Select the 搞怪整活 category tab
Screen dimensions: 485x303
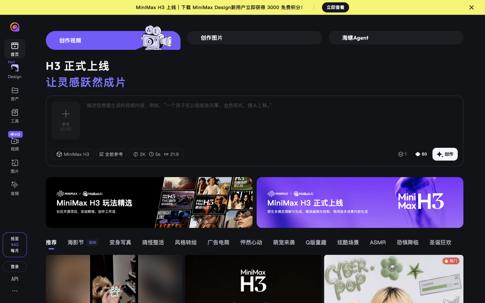coord(153,242)
